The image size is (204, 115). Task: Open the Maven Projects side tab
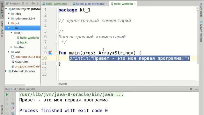pos(201,32)
